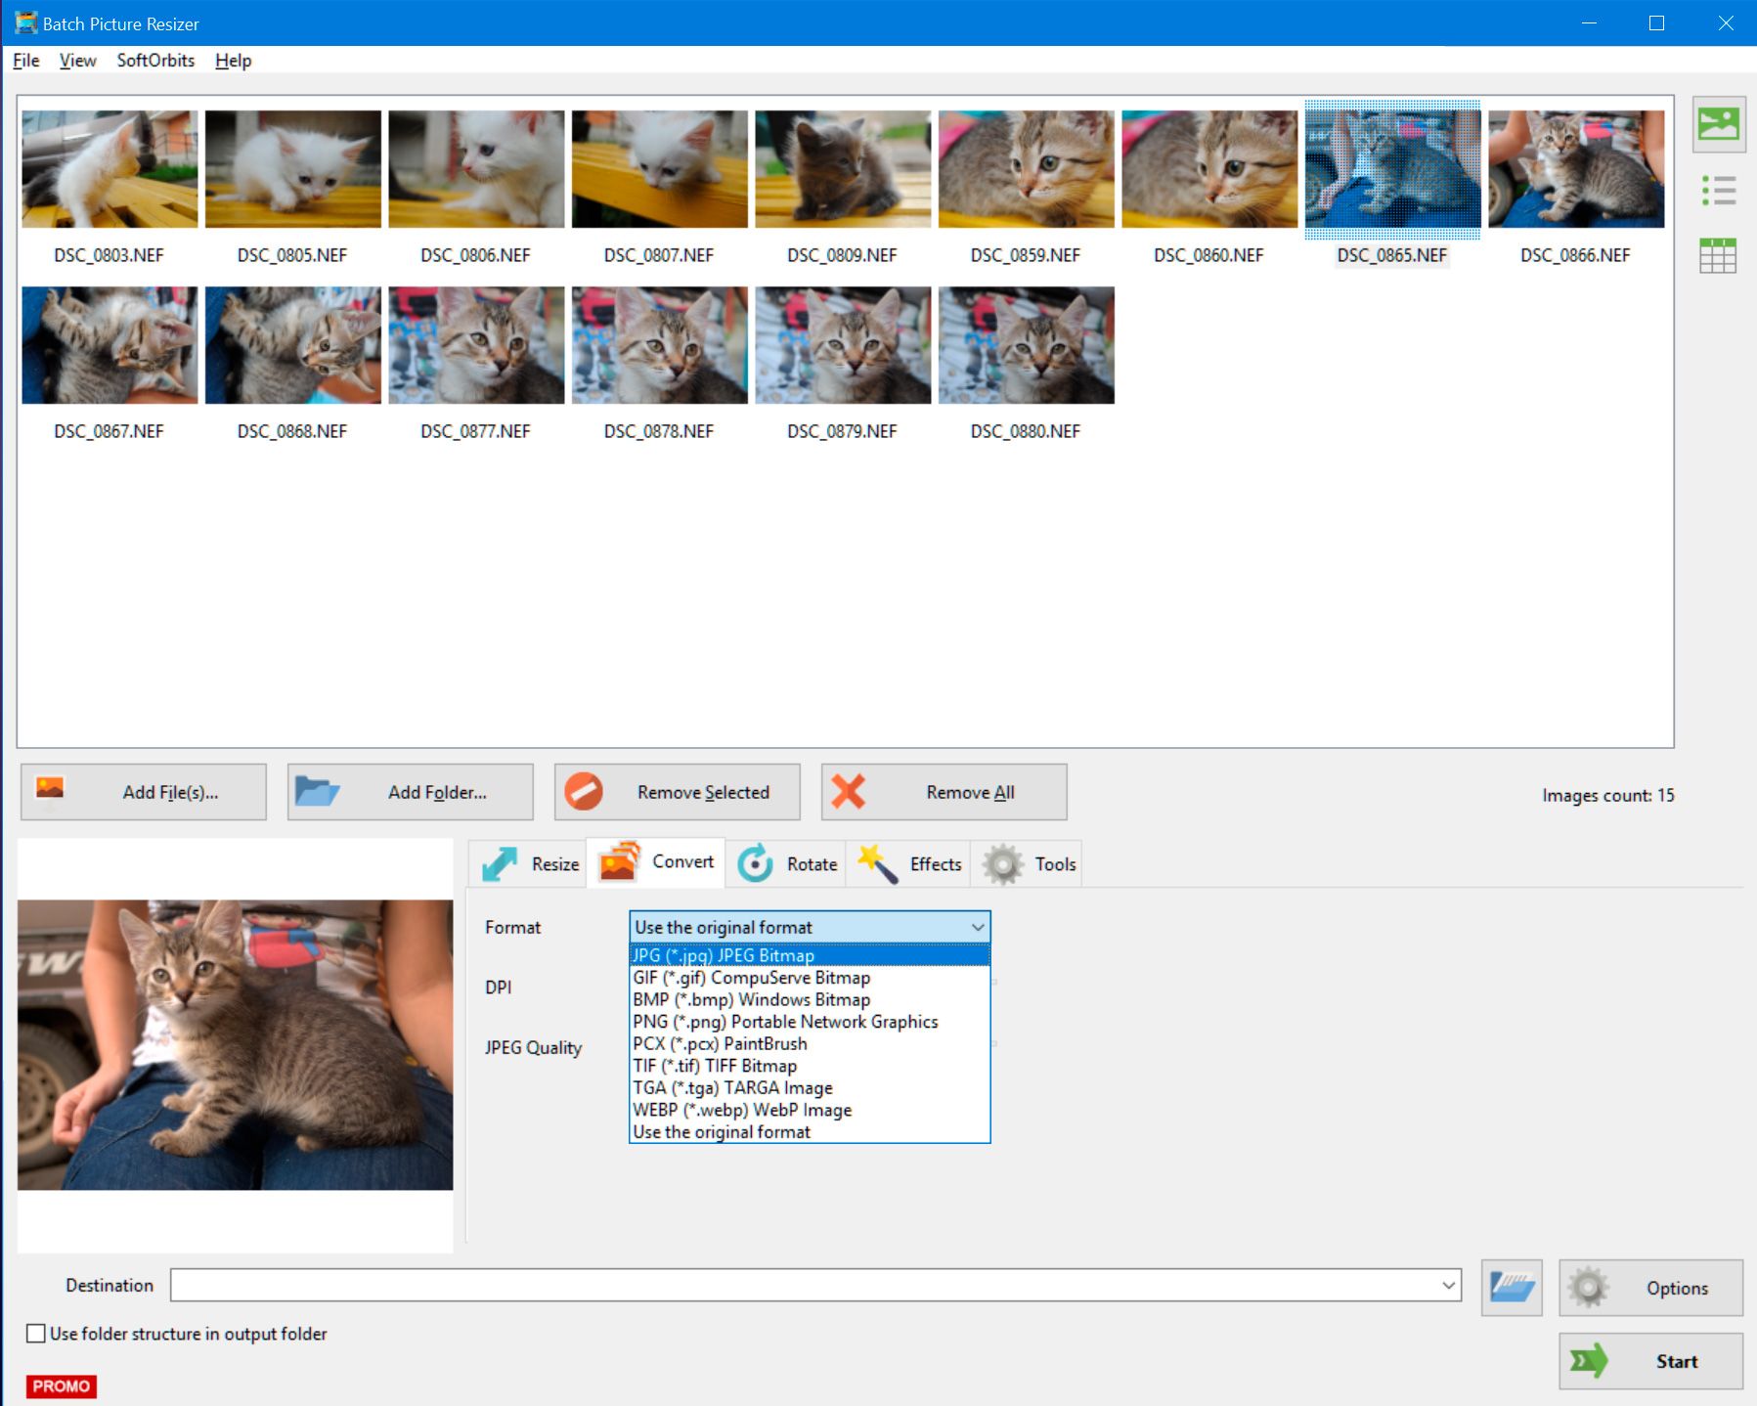Choose WEBP WebP Image from format list

click(x=742, y=1110)
